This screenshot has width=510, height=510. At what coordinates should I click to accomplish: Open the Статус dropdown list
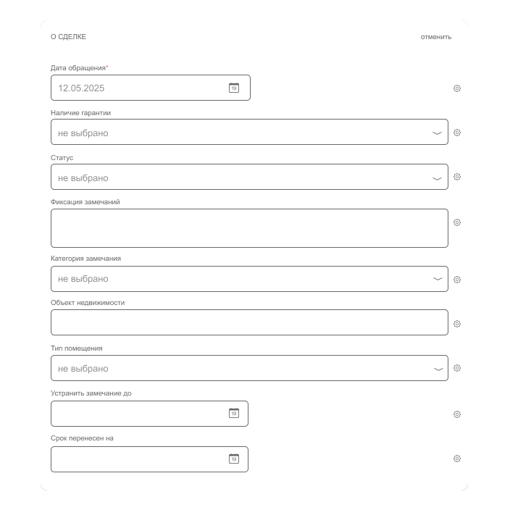[x=437, y=178]
